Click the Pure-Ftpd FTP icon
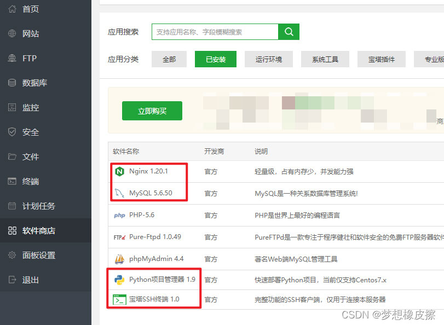This screenshot has width=444, height=325. click(119, 236)
